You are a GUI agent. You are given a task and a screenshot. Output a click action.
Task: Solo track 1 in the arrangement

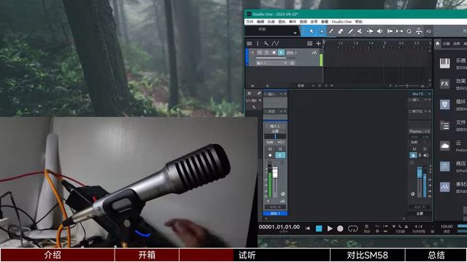(267, 52)
